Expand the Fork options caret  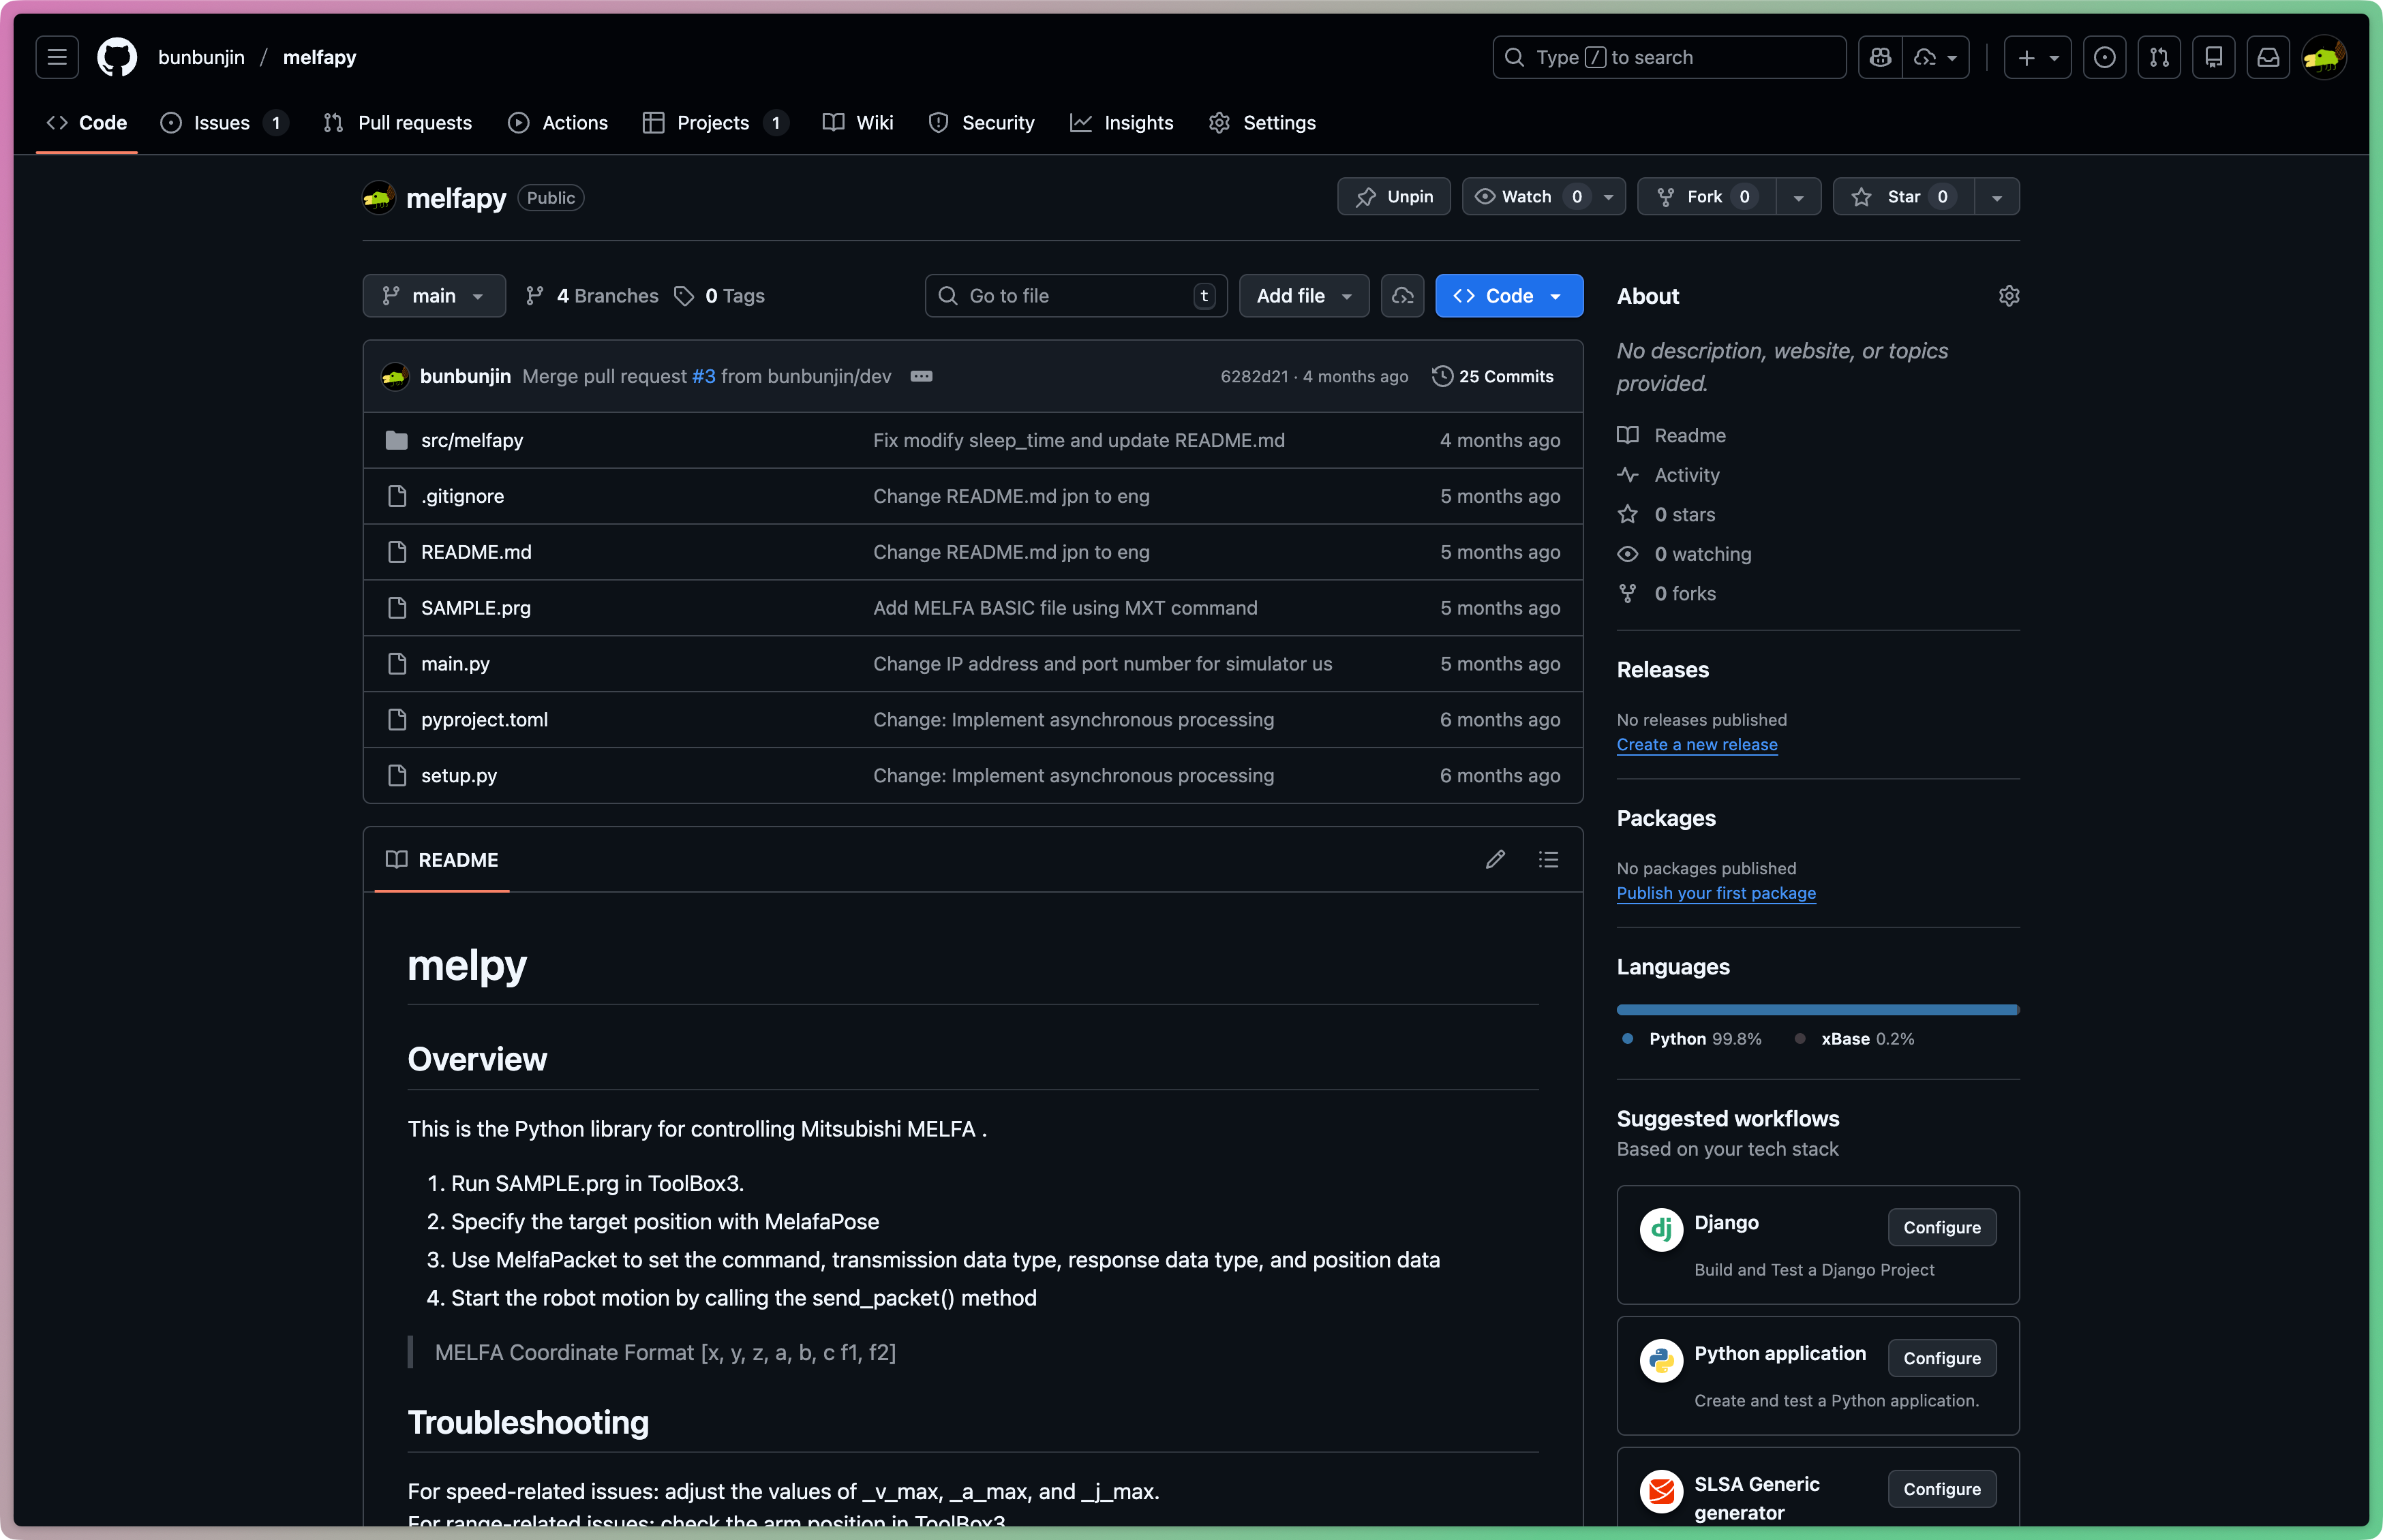click(x=1798, y=197)
